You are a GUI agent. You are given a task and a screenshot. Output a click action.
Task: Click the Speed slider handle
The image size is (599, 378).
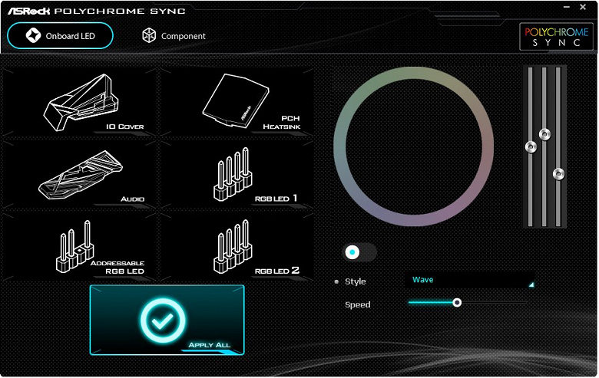tap(457, 302)
